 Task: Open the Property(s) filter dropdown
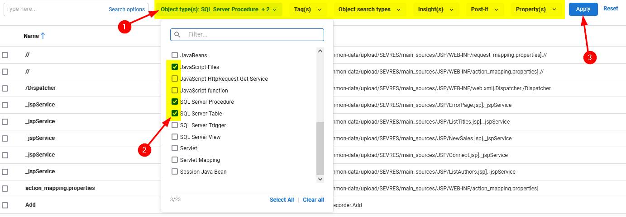coord(536,9)
